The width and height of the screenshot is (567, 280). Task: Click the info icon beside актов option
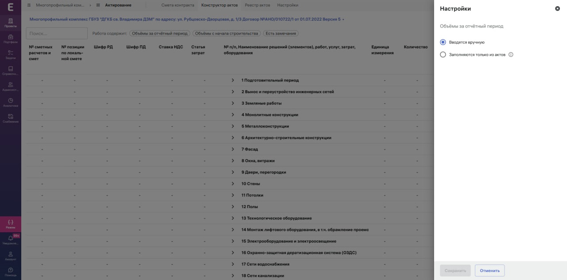511,55
